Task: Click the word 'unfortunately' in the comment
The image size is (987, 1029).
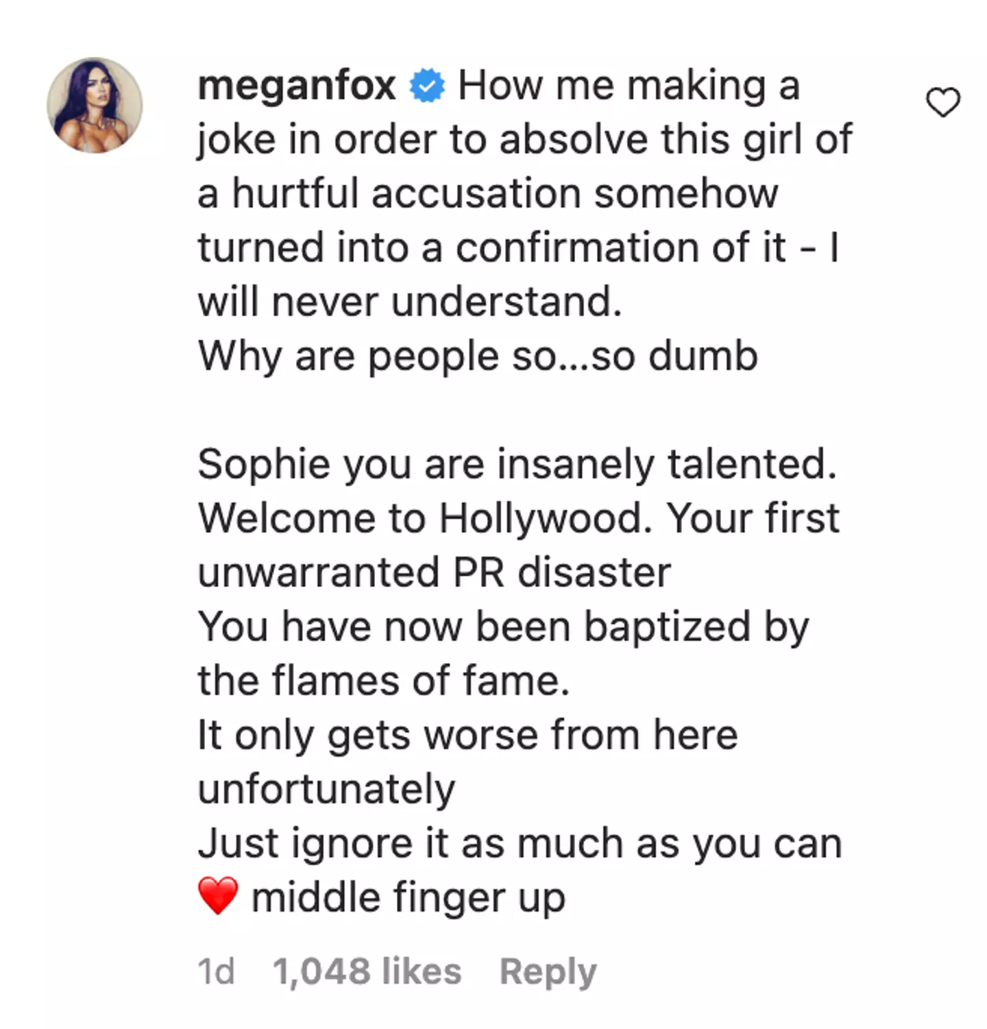Action: 326,789
